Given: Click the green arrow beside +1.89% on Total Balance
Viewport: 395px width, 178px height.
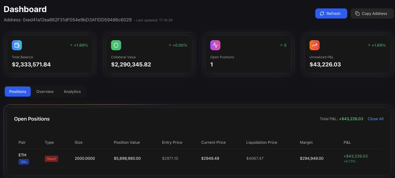Looking at the screenshot, I should 71,45.
